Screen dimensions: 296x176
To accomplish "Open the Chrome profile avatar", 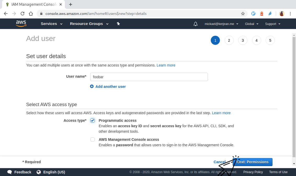I will tap(282, 14).
